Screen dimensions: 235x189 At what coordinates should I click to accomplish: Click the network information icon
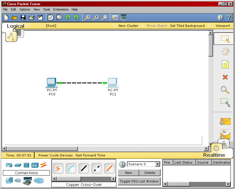[220, 17]
